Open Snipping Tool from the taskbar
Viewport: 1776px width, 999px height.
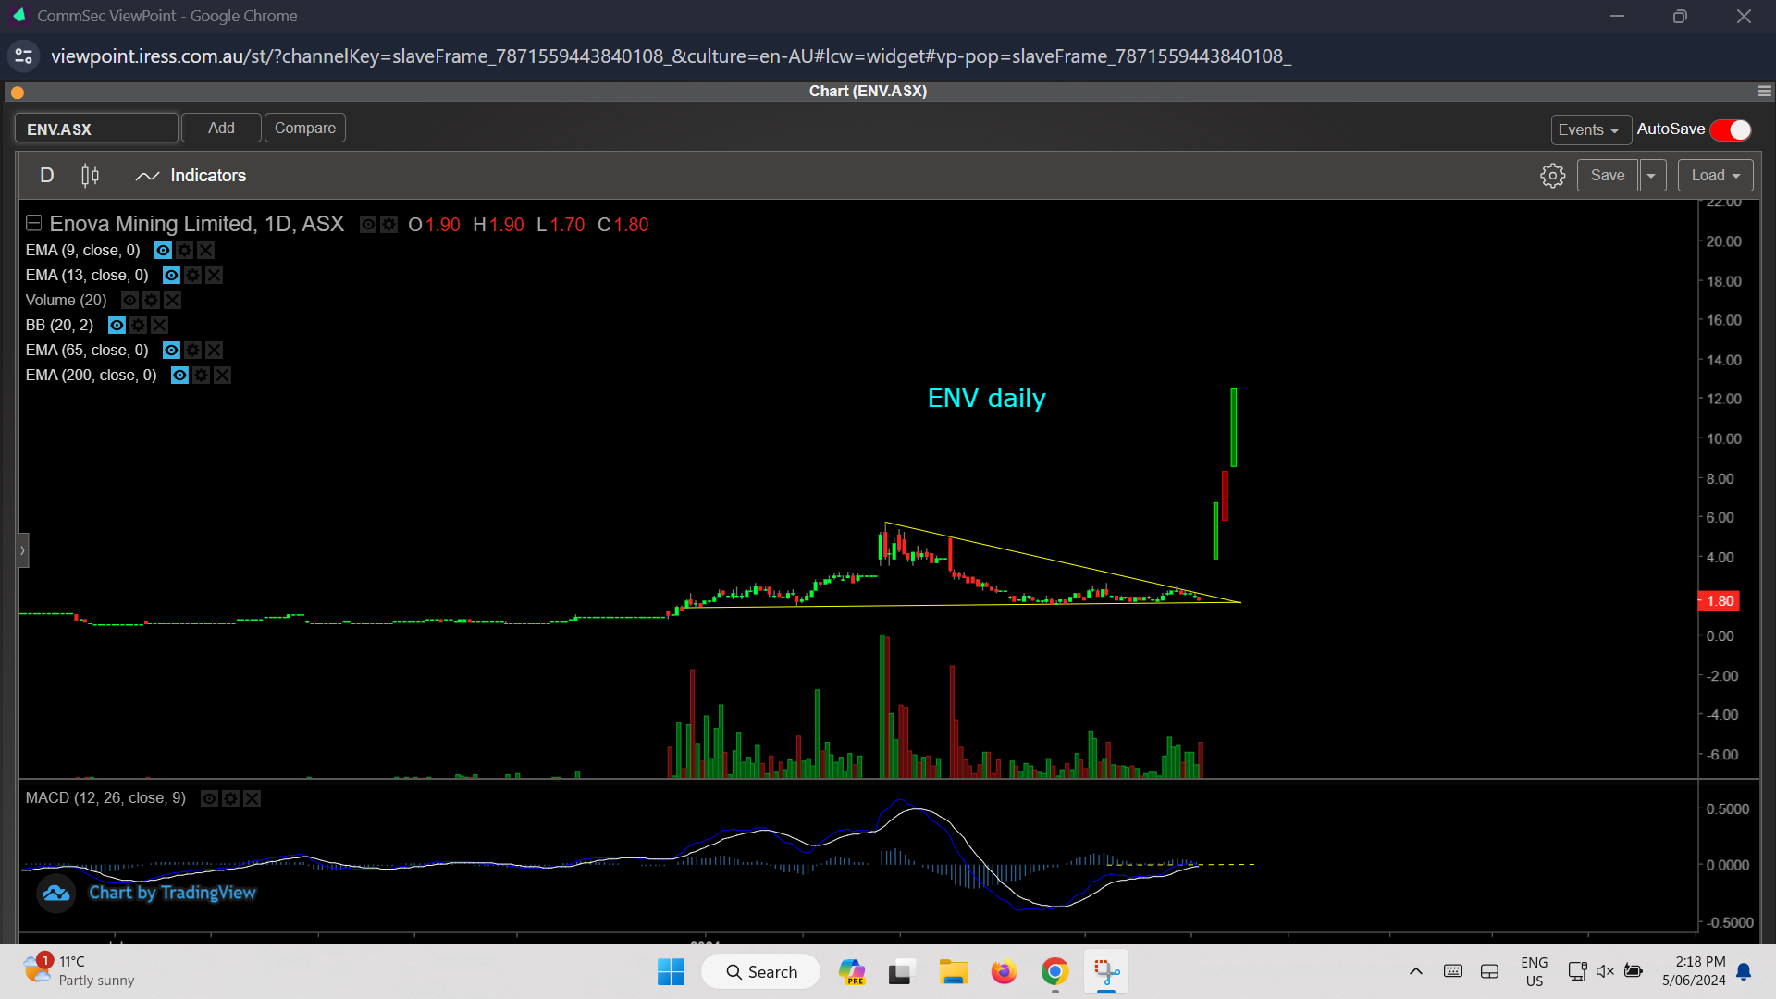click(x=1106, y=972)
